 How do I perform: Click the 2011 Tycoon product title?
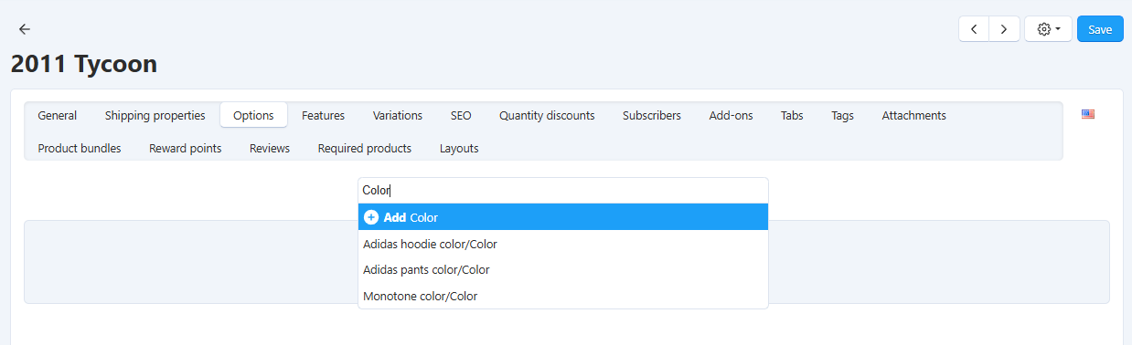(x=84, y=64)
